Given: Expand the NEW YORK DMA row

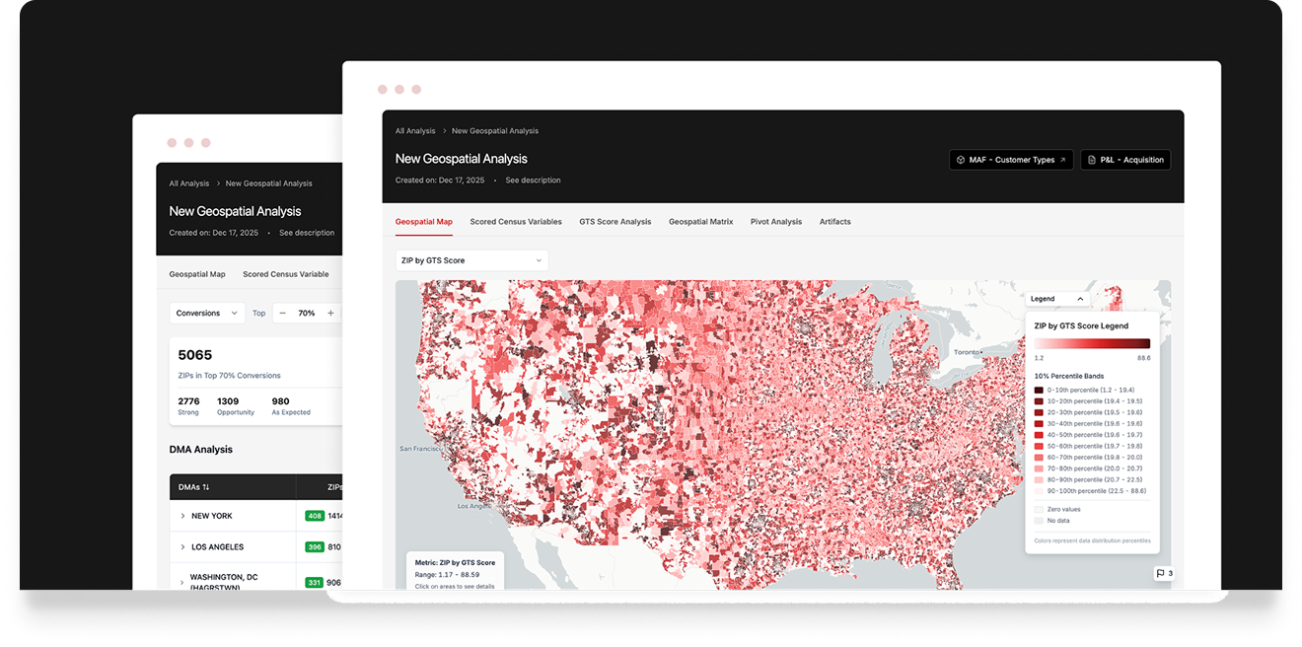Looking at the screenshot, I should point(182,516).
